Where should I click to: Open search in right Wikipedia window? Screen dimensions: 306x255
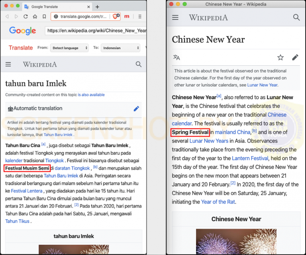tap(296, 18)
